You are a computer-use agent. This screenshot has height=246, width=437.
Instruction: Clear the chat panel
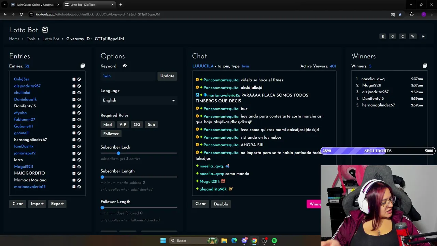200,204
